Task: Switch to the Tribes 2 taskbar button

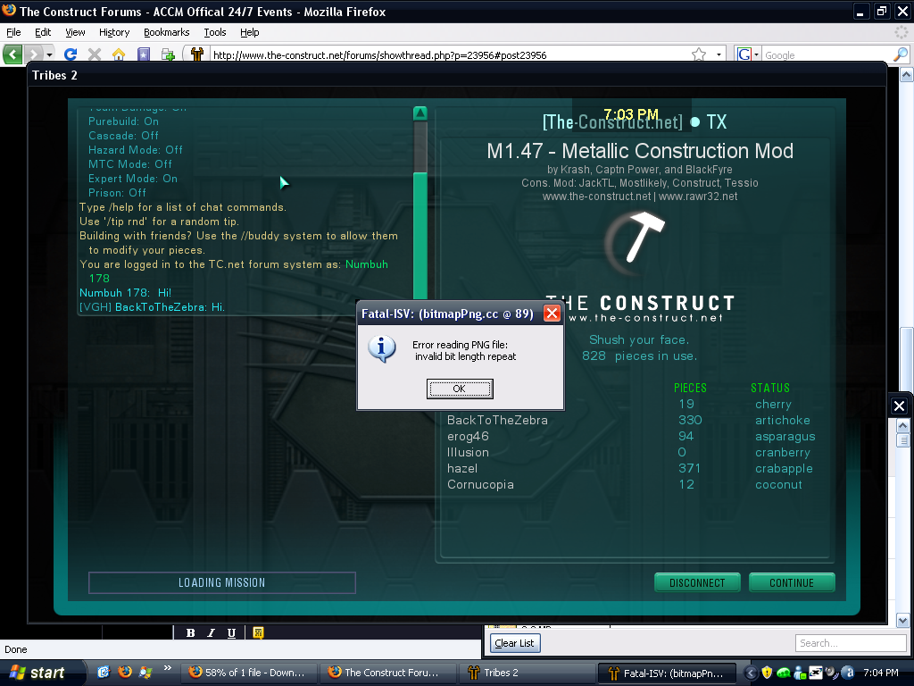Action: [x=526, y=673]
